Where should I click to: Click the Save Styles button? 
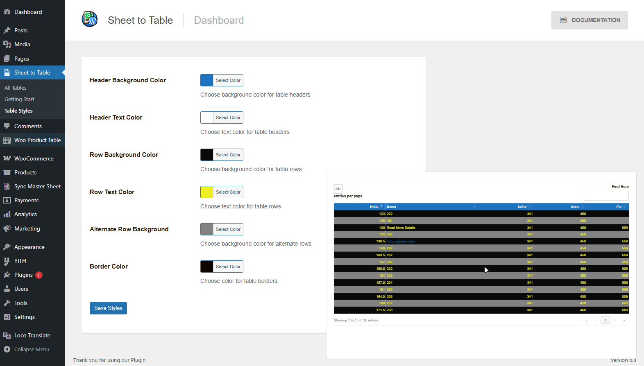[x=108, y=308]
